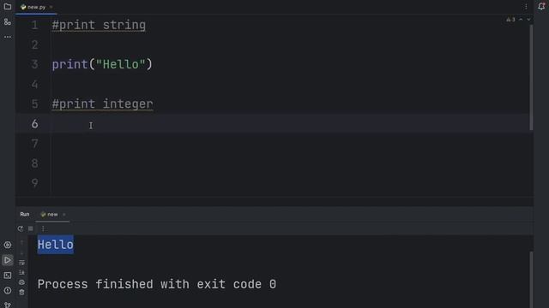The image size is (549, 308).
Task: Click 'Process finished with exit code 0'
Action: coord(157,284)
